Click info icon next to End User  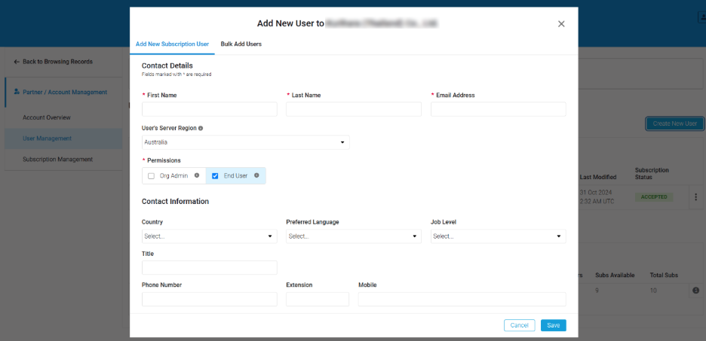click(256, 175)
